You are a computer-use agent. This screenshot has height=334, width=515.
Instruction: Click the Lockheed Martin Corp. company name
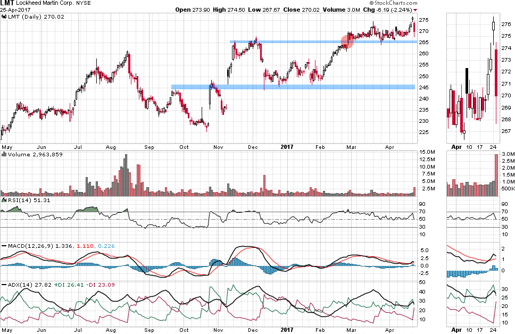[45, 3]
